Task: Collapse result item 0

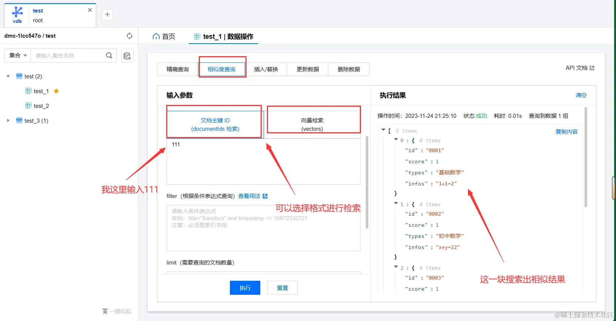Action: click(396, 140)
